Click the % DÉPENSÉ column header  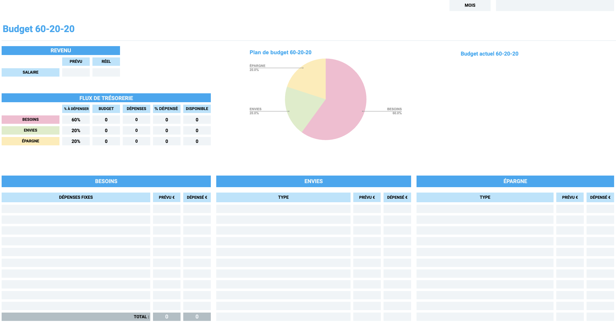tap(167, 109)
